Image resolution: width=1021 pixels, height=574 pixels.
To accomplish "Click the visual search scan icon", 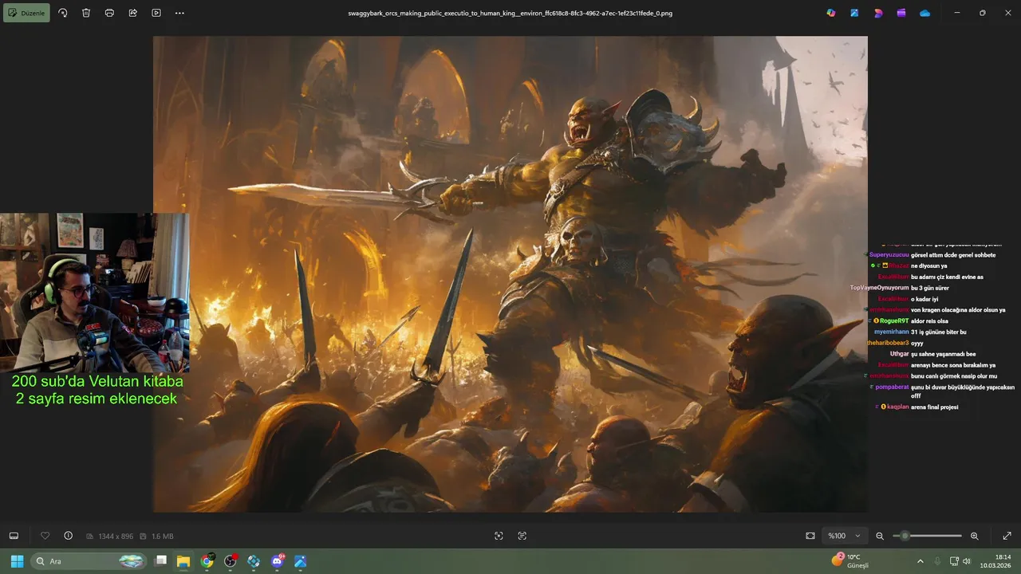I will pos(499,536).
